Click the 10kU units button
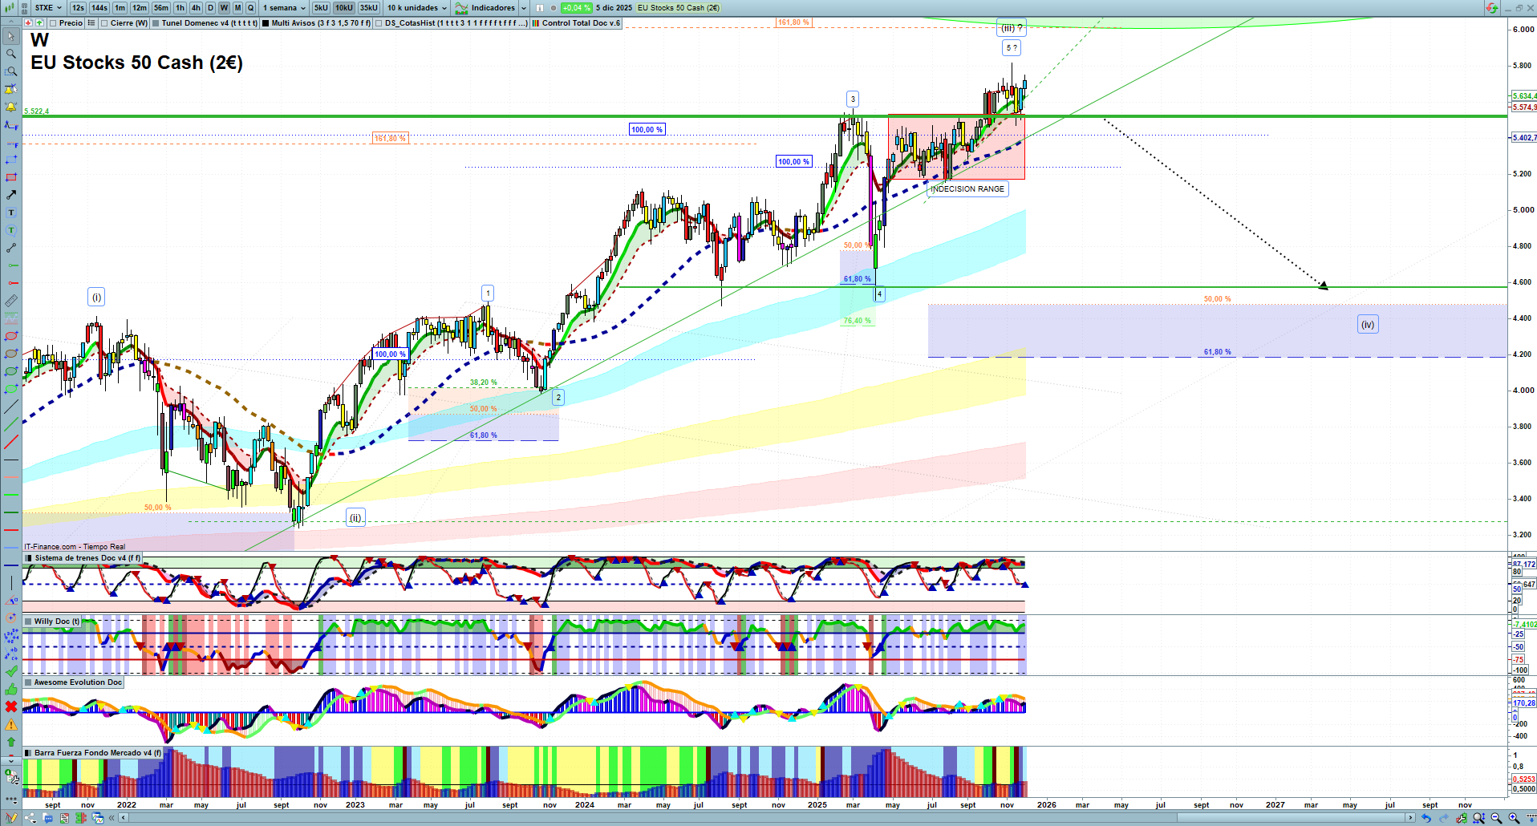Image resolution: width=1537 pixels, height=826 pixels. click(344, 8)
